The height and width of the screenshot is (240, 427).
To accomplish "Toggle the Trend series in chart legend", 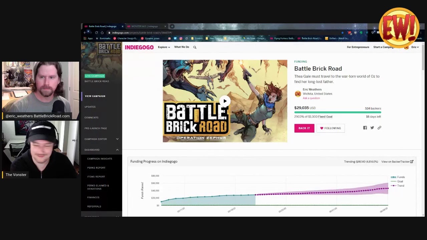I will (398, 186).
